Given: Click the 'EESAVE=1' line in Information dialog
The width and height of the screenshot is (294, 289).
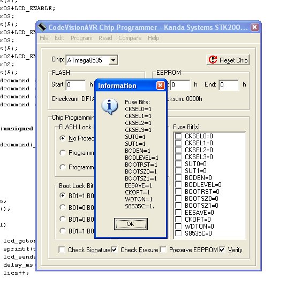Looking at the screenshot, I should click(x=138, y=185).
